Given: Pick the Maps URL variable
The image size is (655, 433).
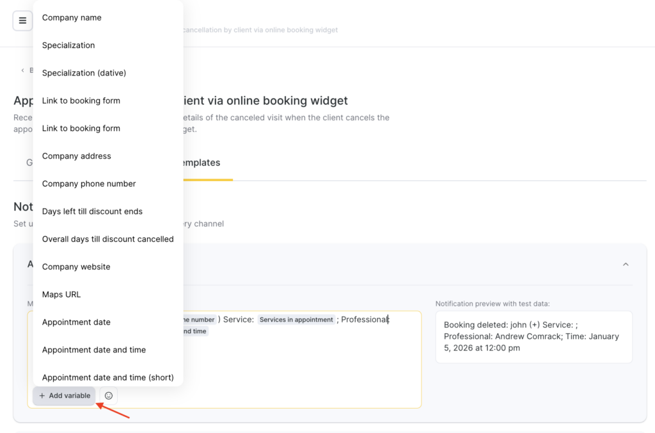Looking at the screenshot, I should tap(61, 295).
